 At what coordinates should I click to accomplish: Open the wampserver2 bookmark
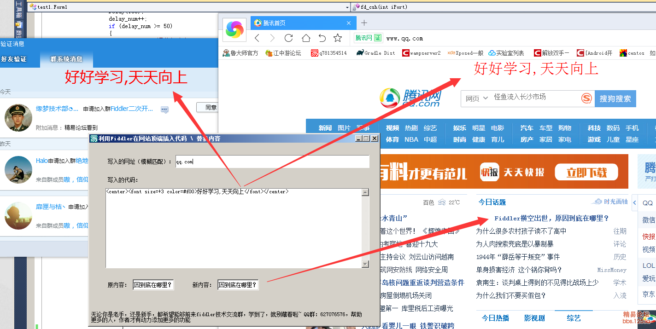421,53
